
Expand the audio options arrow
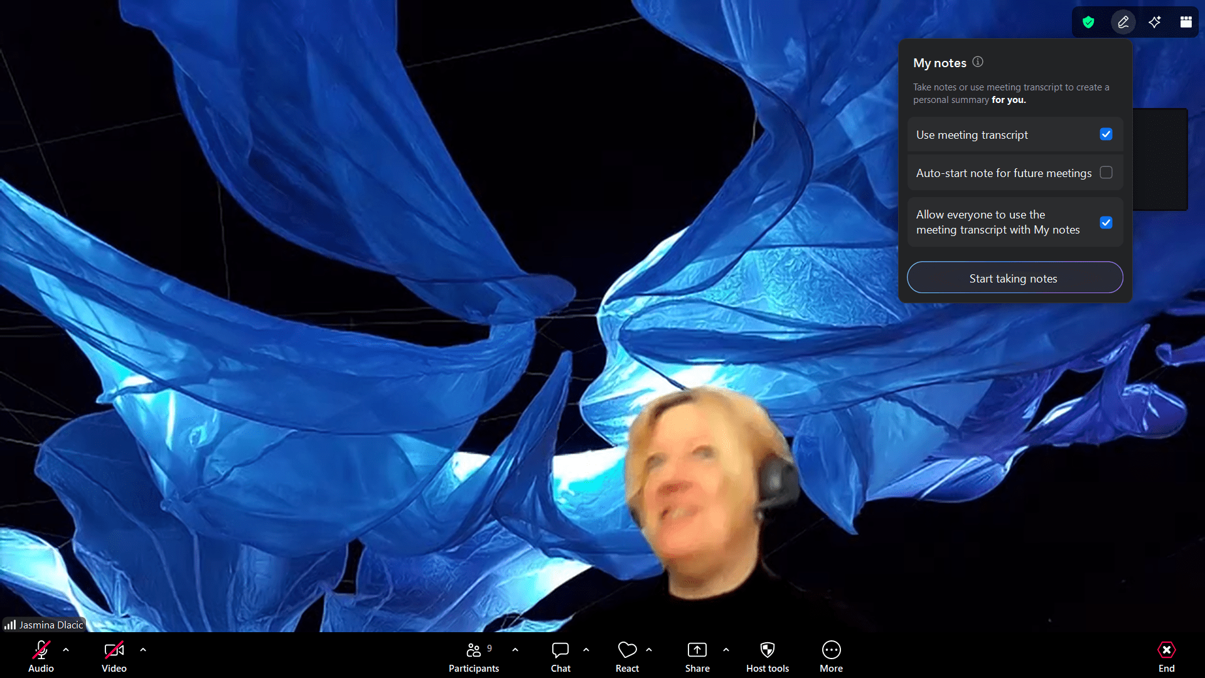click(66, 650)
